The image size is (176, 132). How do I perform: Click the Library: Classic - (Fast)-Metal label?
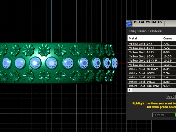click(145, 31)
